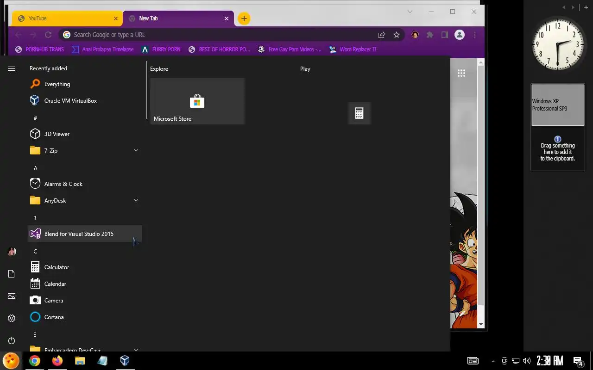Click the letter A index header
593x370 pixels.
click(x=35, y=168)
